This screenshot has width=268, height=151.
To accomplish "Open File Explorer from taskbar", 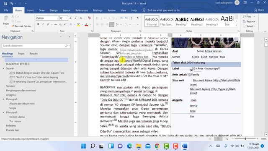I will tap(139, 146).
